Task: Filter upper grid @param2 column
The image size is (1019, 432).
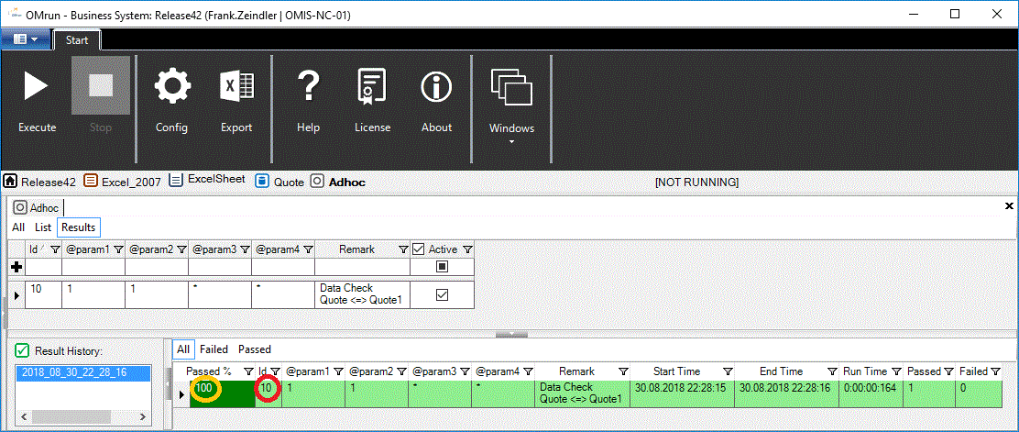Action: pyautogui.click(x=181, y=249)
